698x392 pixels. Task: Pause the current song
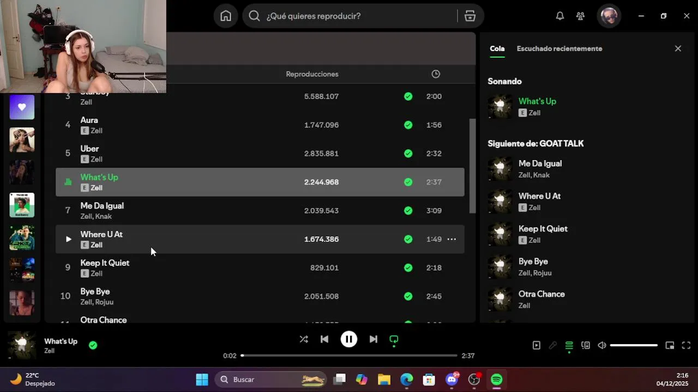click(x=349, y=339)
